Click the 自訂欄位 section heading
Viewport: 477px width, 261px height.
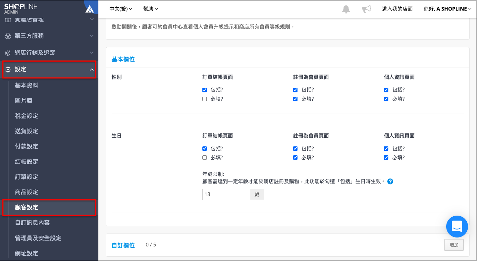(123, 245)
